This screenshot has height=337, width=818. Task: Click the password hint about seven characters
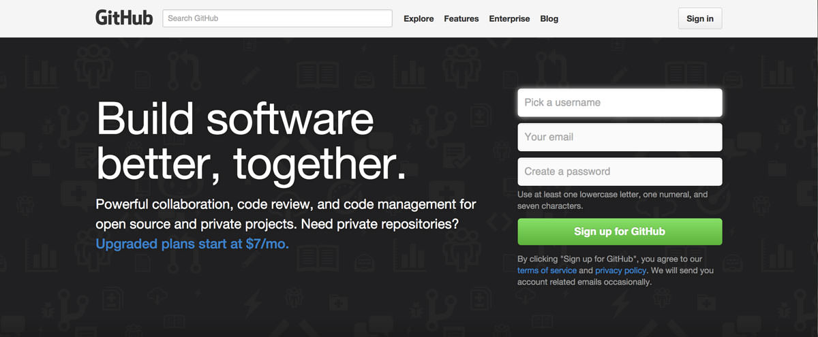[x=612, y=199]
